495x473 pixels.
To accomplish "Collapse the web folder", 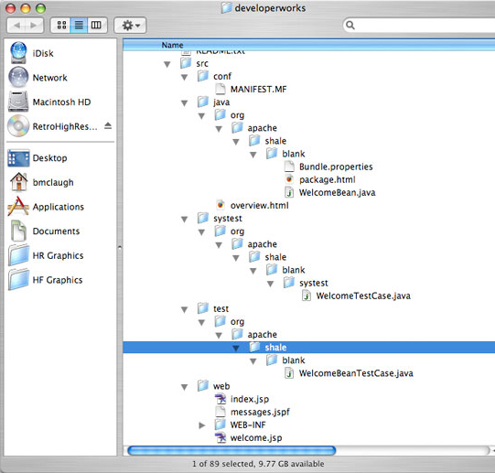I will click(x=185, y=387).
